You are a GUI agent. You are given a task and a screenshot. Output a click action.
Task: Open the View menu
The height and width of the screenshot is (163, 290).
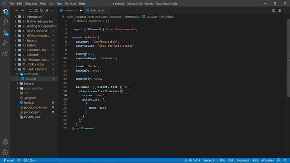coord(43,3)
